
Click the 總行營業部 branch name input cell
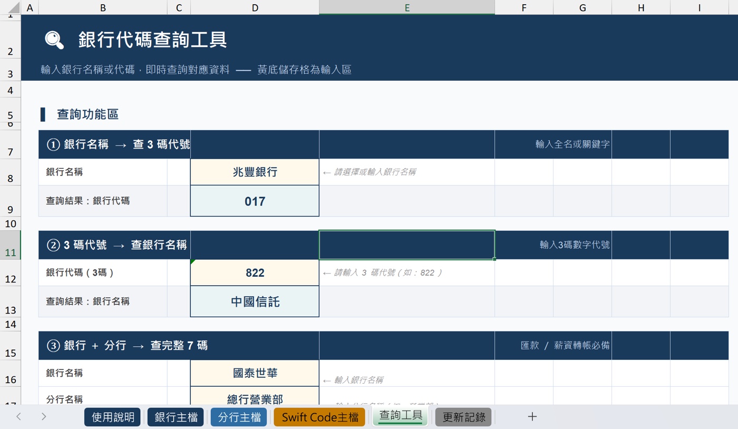[x=255, y=399]
